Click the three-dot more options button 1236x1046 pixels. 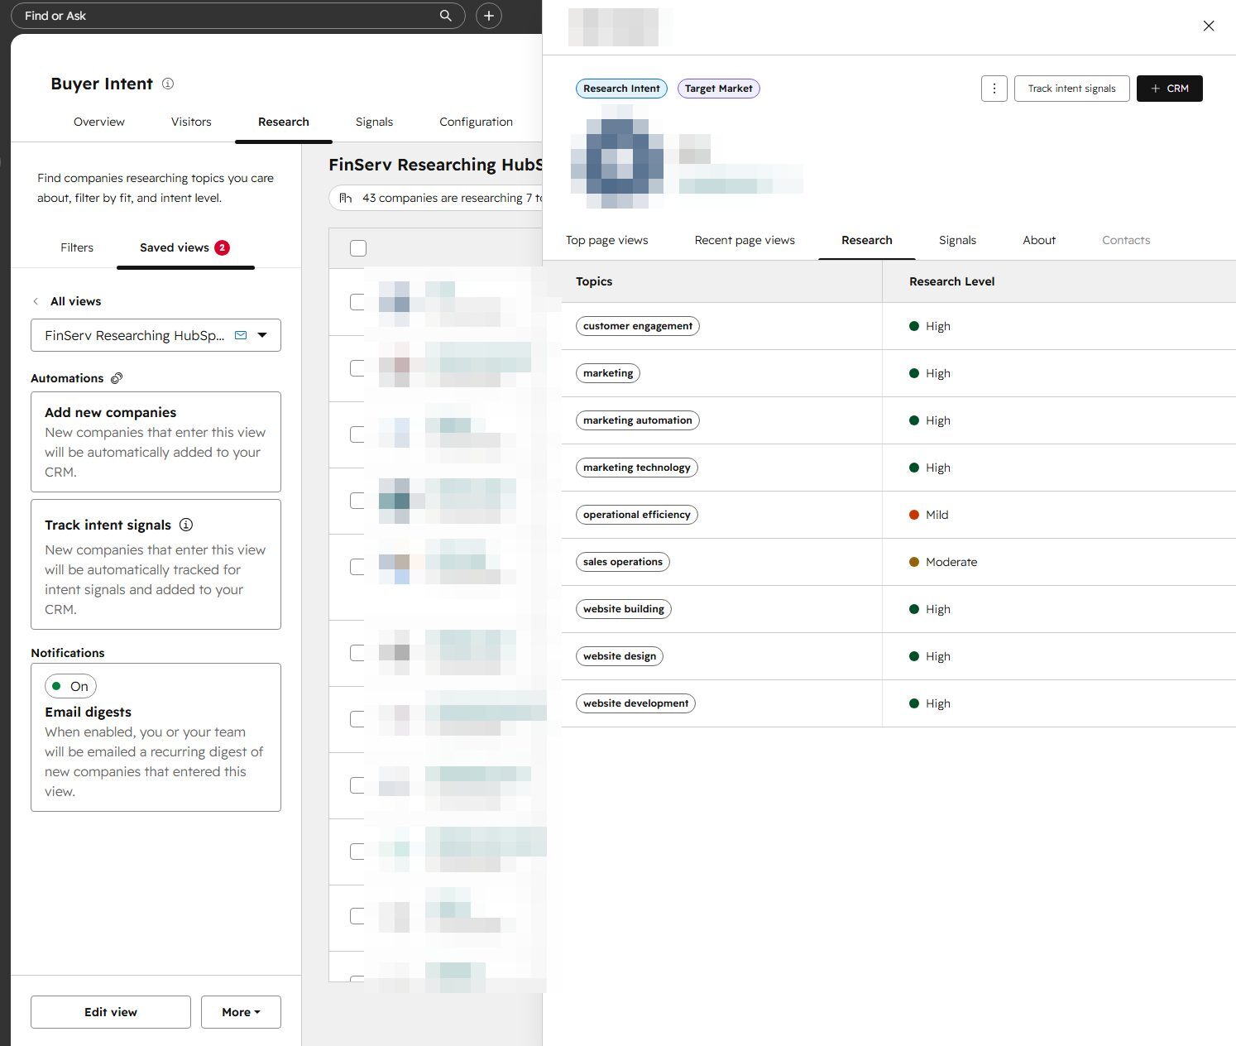click(994, 89)
